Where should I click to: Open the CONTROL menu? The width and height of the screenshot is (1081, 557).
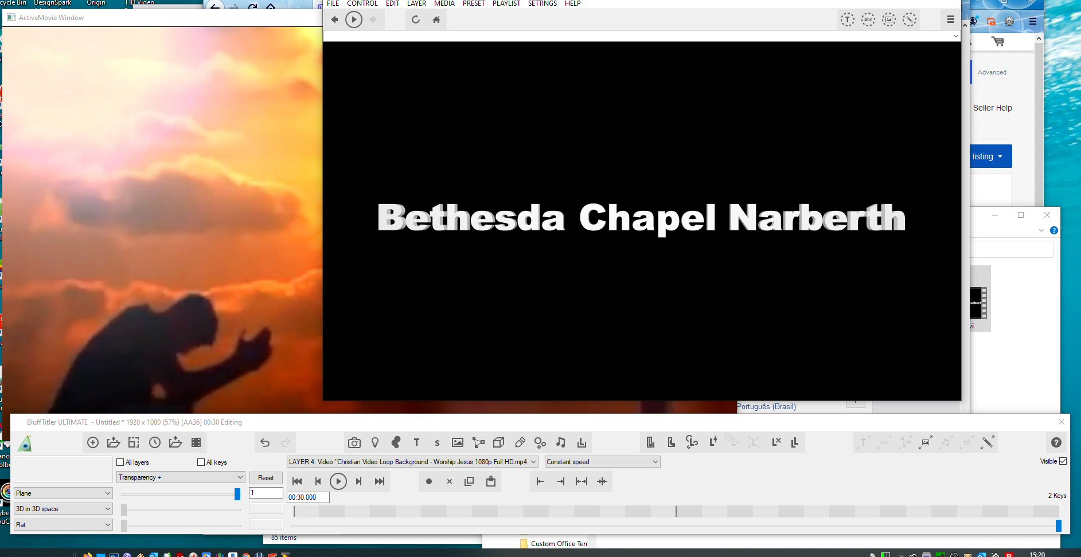pyautogui.click(x=362, y=3)
